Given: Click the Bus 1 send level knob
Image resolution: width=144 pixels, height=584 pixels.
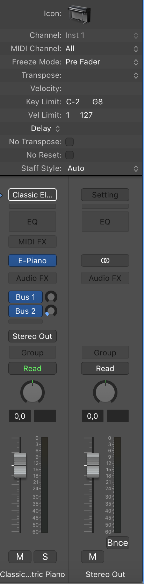Looking at the screenshot, I should click(x=51, y=297).
